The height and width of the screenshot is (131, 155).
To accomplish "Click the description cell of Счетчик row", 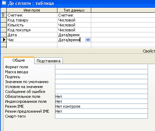I will point(123,15).
